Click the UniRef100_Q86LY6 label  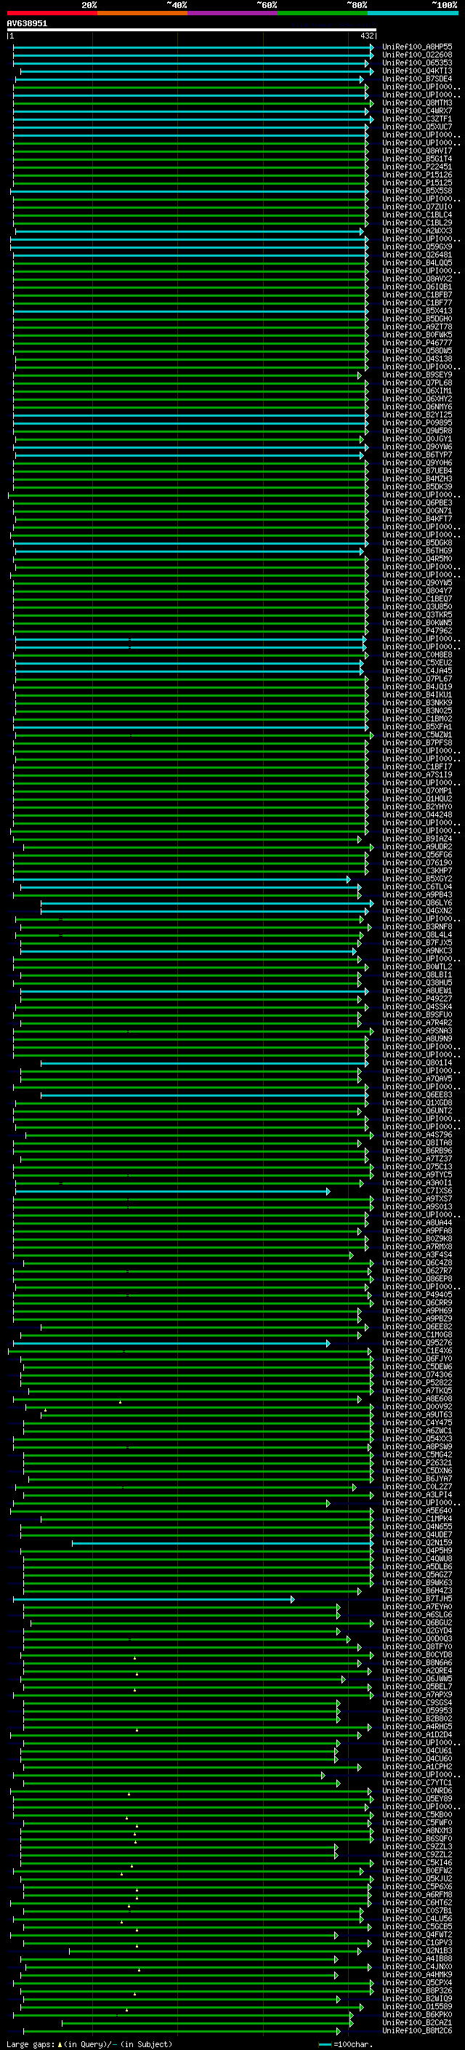[x=417, y=902]
